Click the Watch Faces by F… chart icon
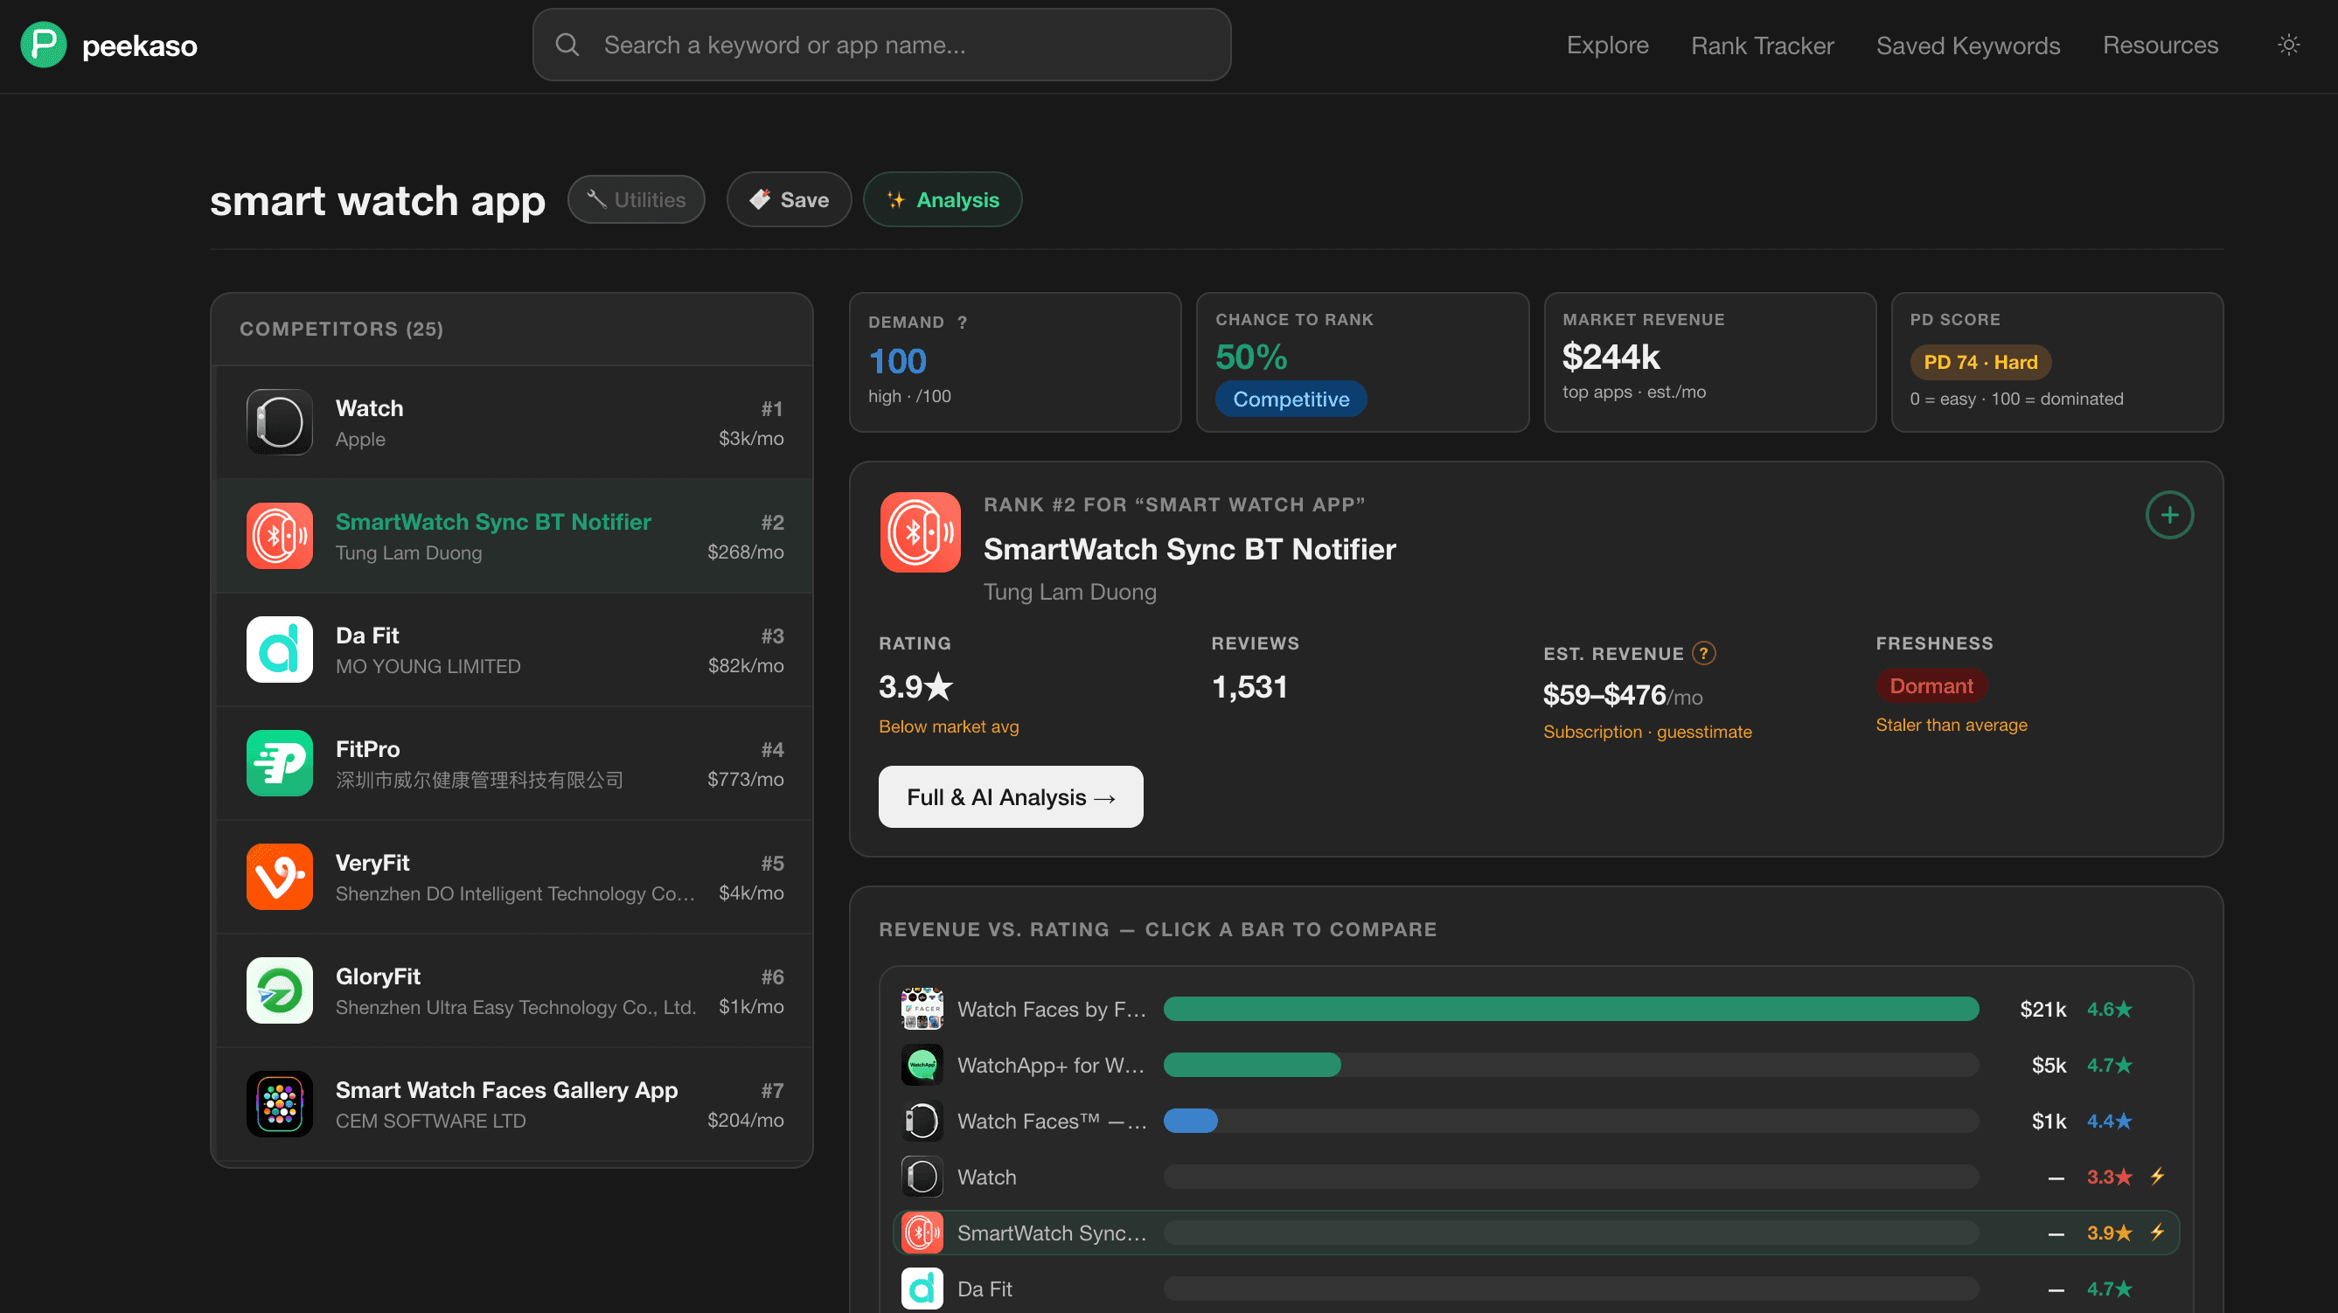This screenshot has height=1313, width=2338. (x=922, y=1009)
